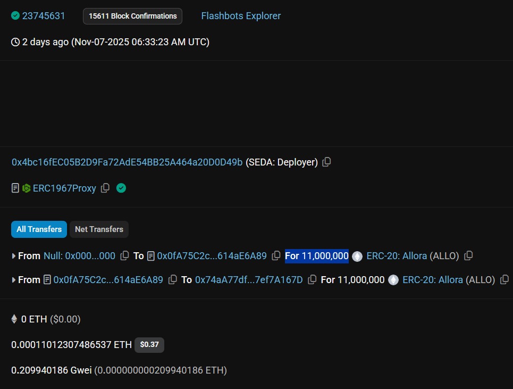Switch to Net Transfers view
Screen dimensions: 513x389
(99, 229)
